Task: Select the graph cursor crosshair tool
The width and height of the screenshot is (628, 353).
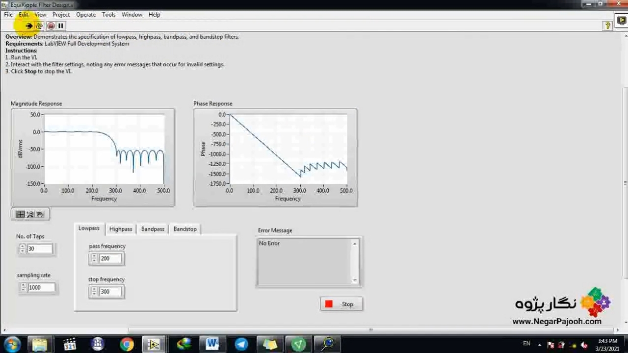Action: tap(20, 214)
